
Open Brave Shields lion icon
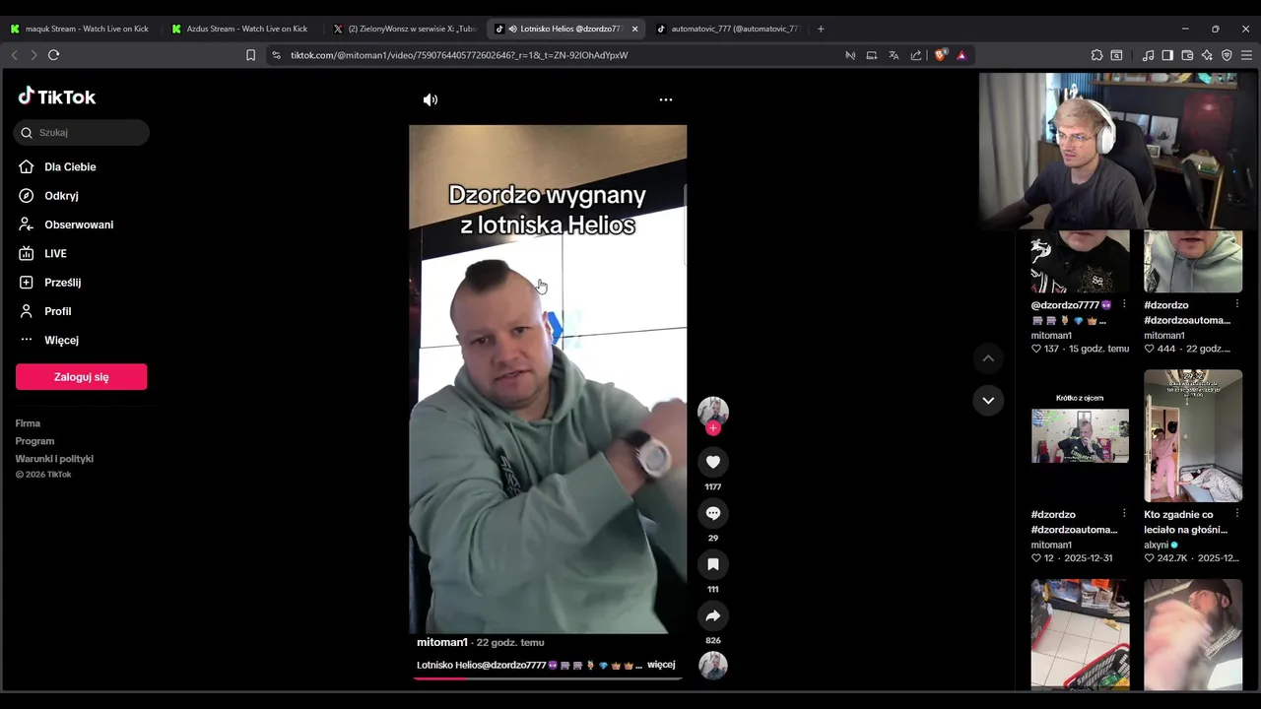point(940,55)
